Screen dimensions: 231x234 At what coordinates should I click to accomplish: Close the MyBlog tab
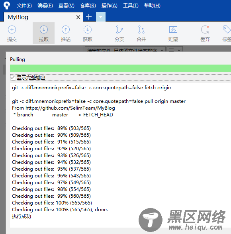click(78, 17)
